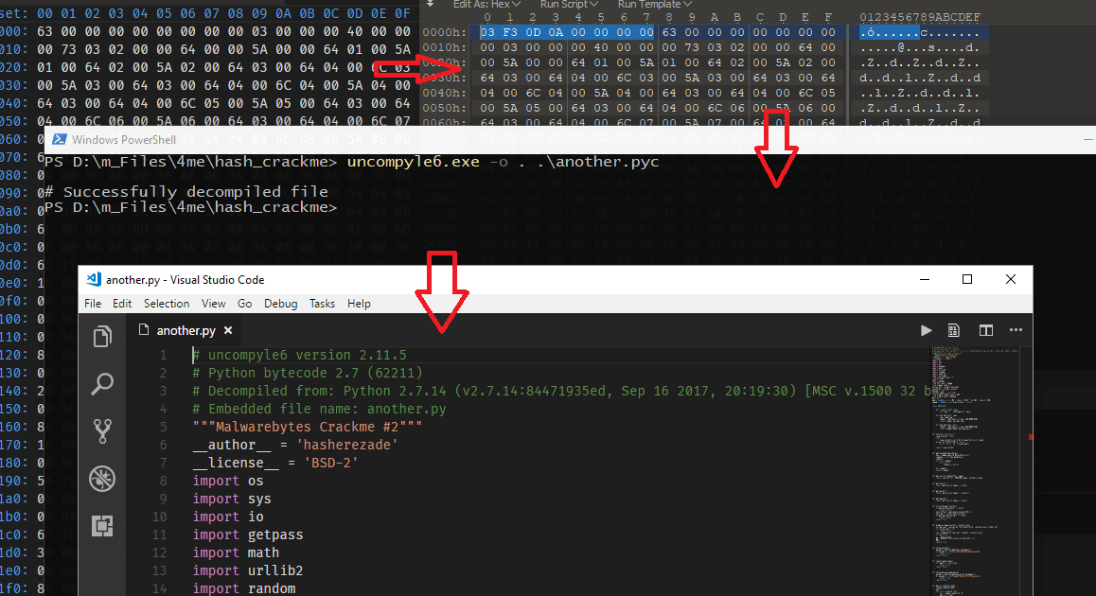Open the Debug icon in VS Code sidebar
1096x596 pixels.
(102, 479)
